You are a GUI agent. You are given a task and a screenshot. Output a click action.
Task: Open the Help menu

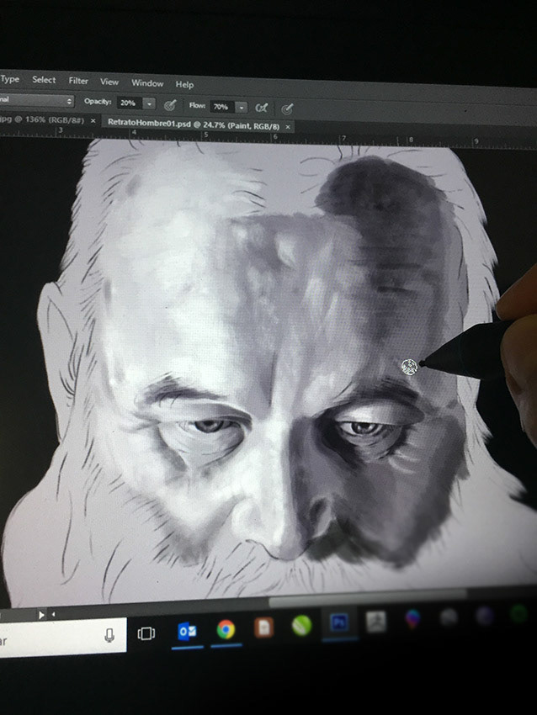(x=184, y=84)
